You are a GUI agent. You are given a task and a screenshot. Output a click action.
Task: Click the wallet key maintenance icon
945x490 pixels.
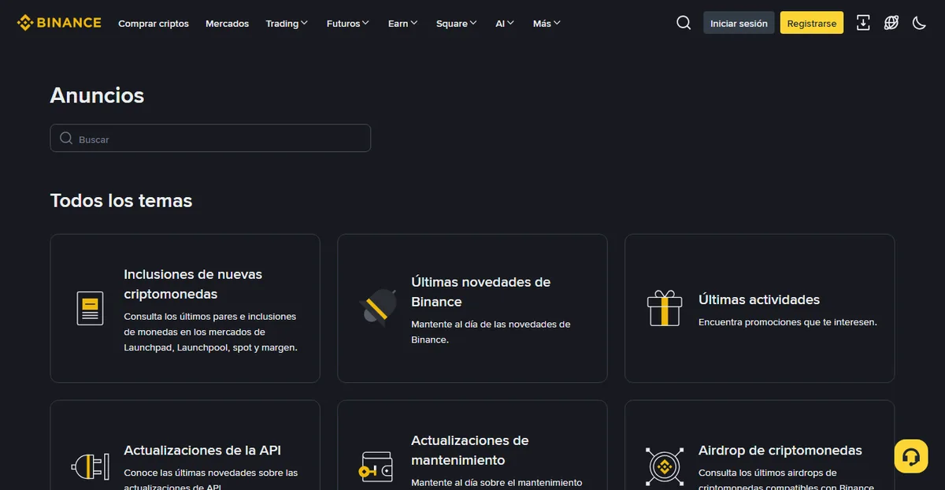(376, 466)
